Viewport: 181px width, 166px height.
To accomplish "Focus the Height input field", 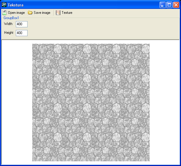I will pyautogui.click(x=22, y=33).
